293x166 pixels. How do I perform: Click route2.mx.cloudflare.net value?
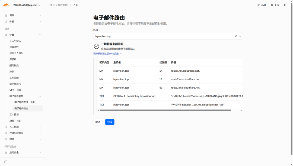[186, 79]
